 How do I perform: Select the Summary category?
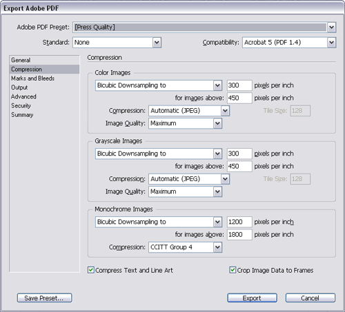44,115
